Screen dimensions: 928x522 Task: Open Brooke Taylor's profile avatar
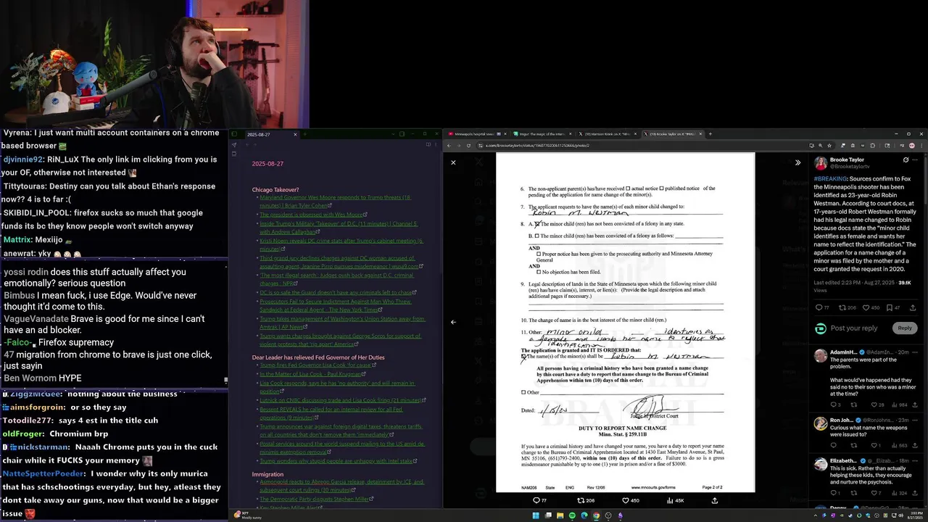click(820, 163)
